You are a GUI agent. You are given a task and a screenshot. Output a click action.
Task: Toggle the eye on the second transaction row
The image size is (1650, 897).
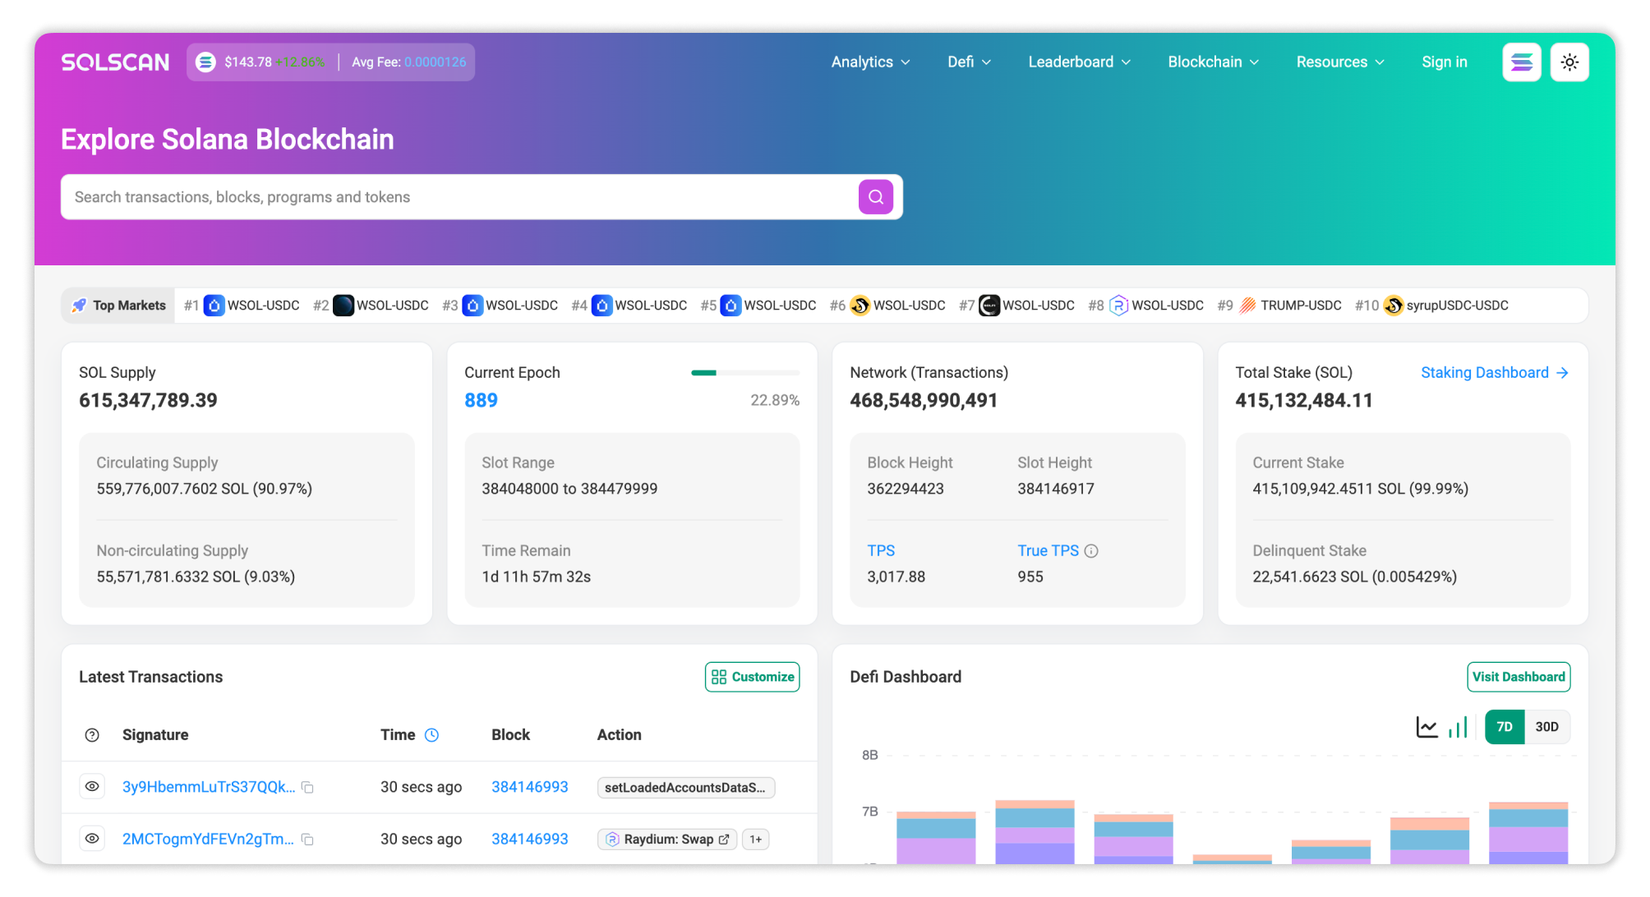pos(91,838)
